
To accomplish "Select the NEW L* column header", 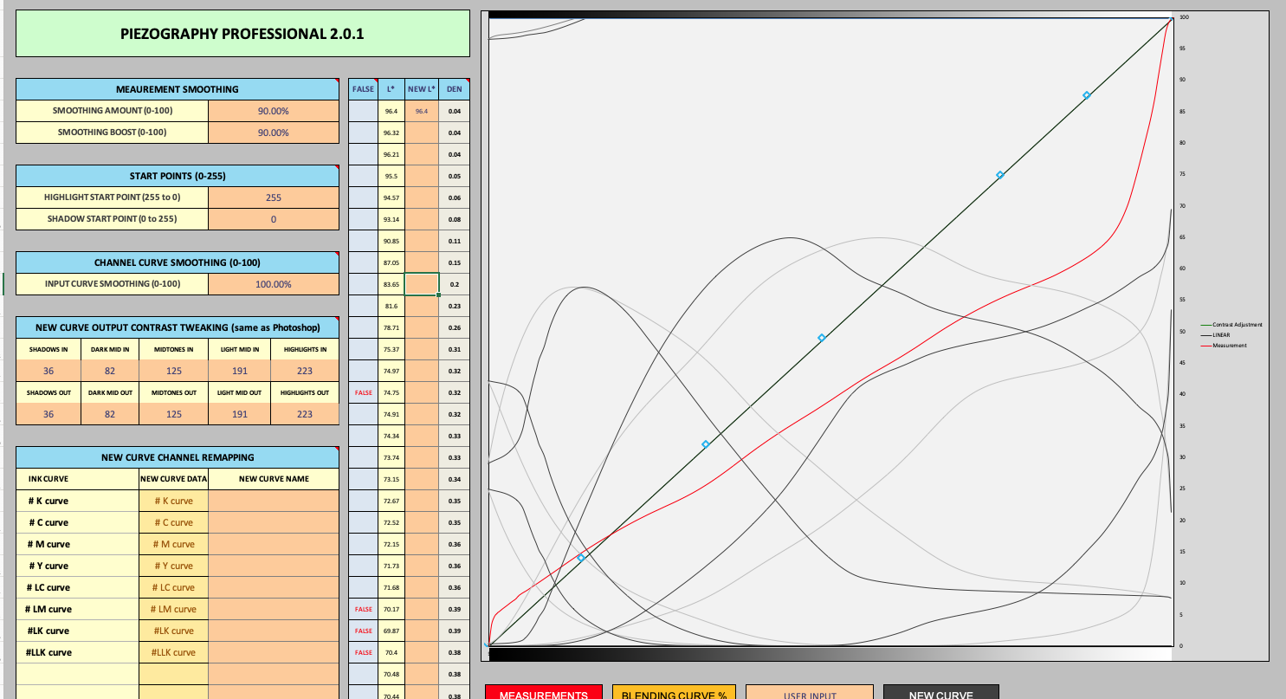I will coord(421,89).
